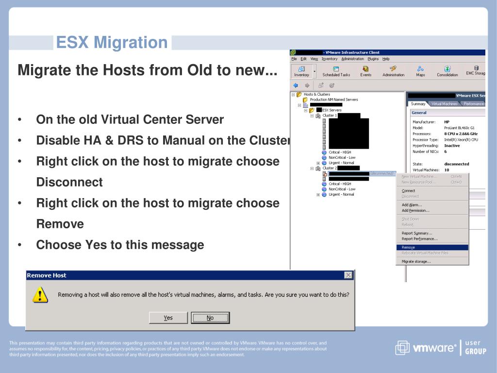Open the Consolidation toolbar view

pyautogui.click(x=447, y=71)
